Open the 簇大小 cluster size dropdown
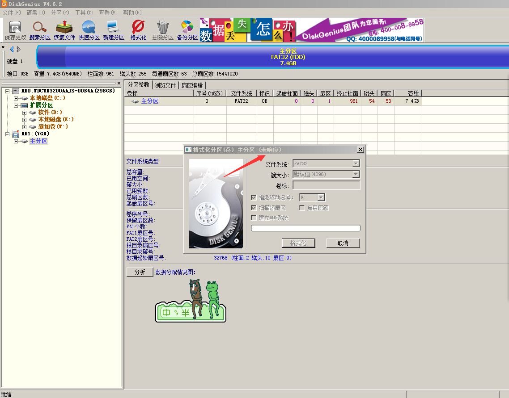Screen dimensions: 509x398 click(356, 174)
